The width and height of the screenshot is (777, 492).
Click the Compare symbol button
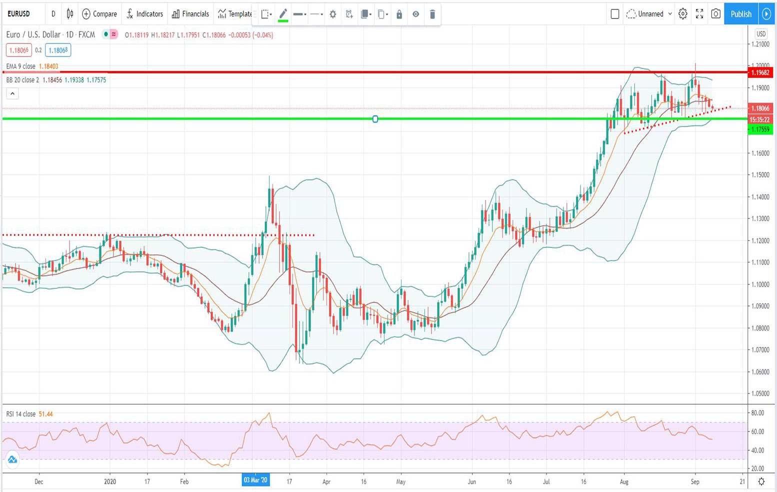point(99,14)
